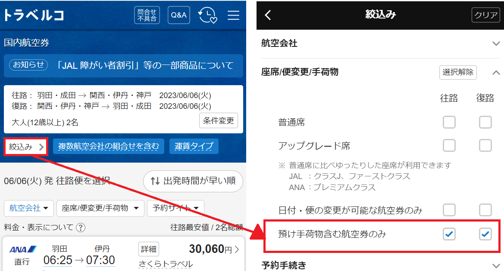This screenshot has height=271, width=504.
Task: Check 普通席 for 往路
Action: pos(449,123)
